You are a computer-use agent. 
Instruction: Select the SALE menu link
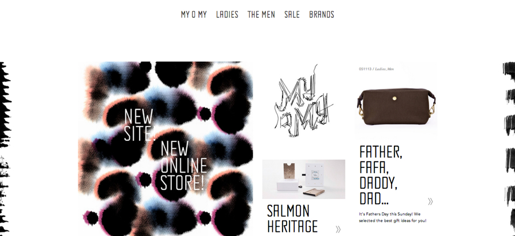pos(292,14)
